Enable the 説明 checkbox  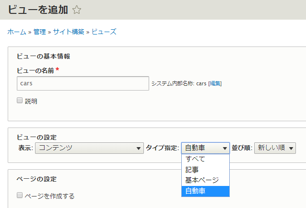20,101
